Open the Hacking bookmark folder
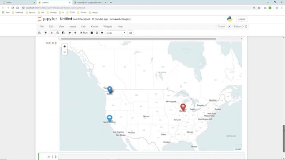The height and width of the screenshot is (160, 285). coord(52,12)
